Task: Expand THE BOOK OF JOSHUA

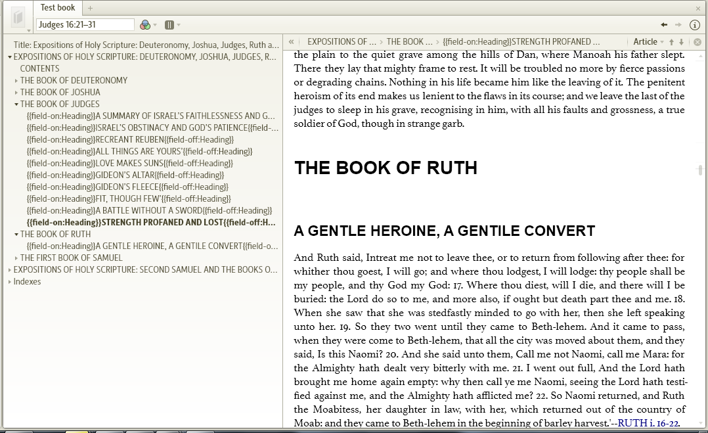Action: 16,93
